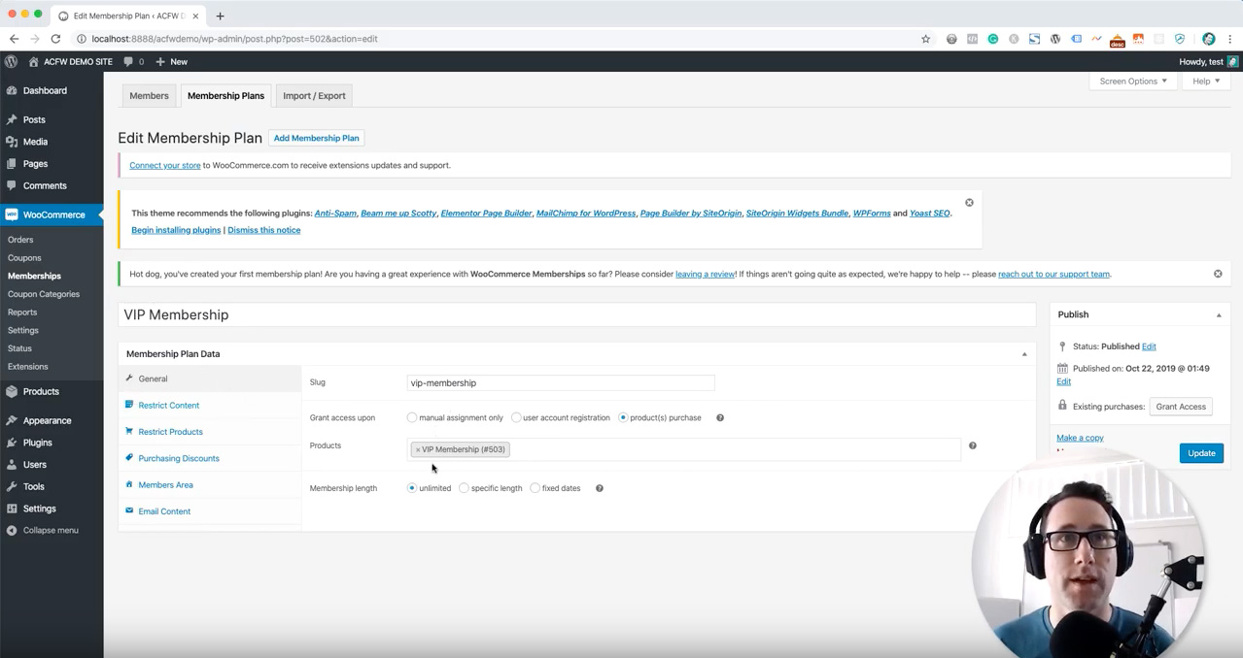The width and height of the screenshot is (1243, 658).
Task: Click the WordPress logo in admin bar
Action: click(x=11, y=61)
